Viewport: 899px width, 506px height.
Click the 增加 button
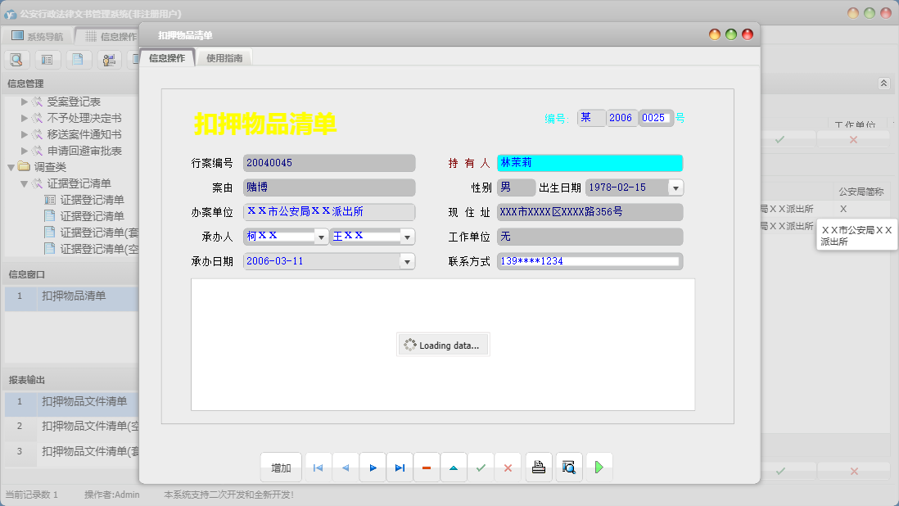(281, 468)
